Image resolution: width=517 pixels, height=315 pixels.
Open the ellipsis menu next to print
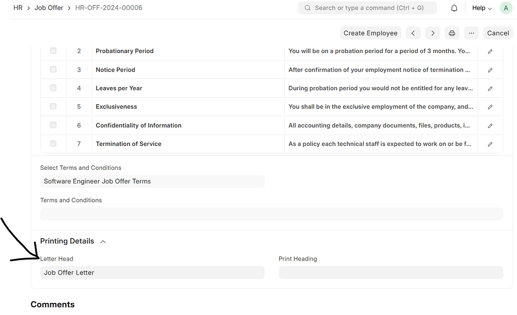pyautogui.click(x=471, y=33)
